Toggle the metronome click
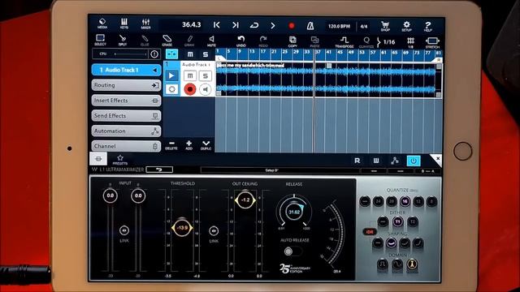This screenshot has width=520, height=292. coord(310,25)
